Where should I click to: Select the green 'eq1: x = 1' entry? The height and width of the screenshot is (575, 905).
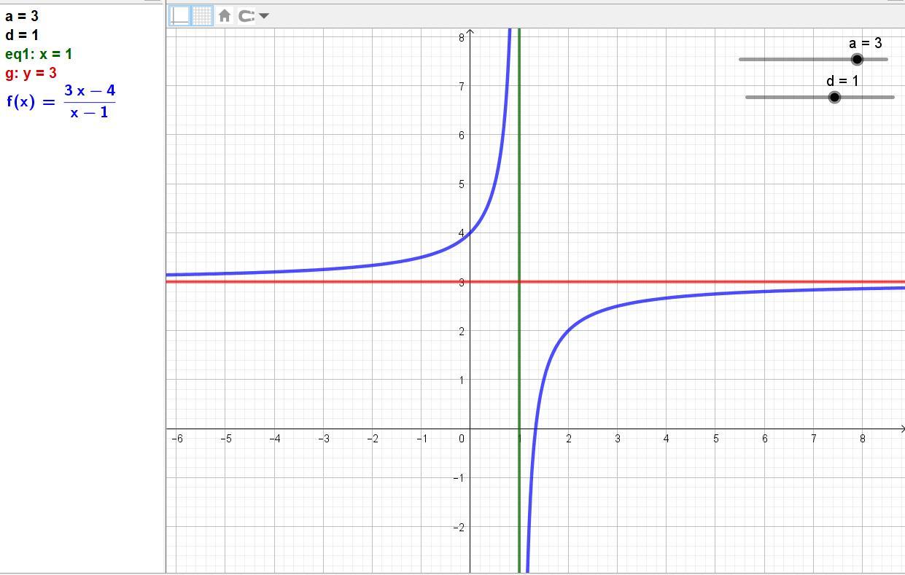pos(39,54)
